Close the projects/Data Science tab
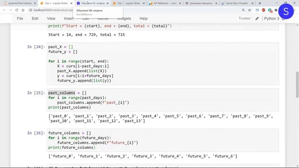 pos(35,3)
